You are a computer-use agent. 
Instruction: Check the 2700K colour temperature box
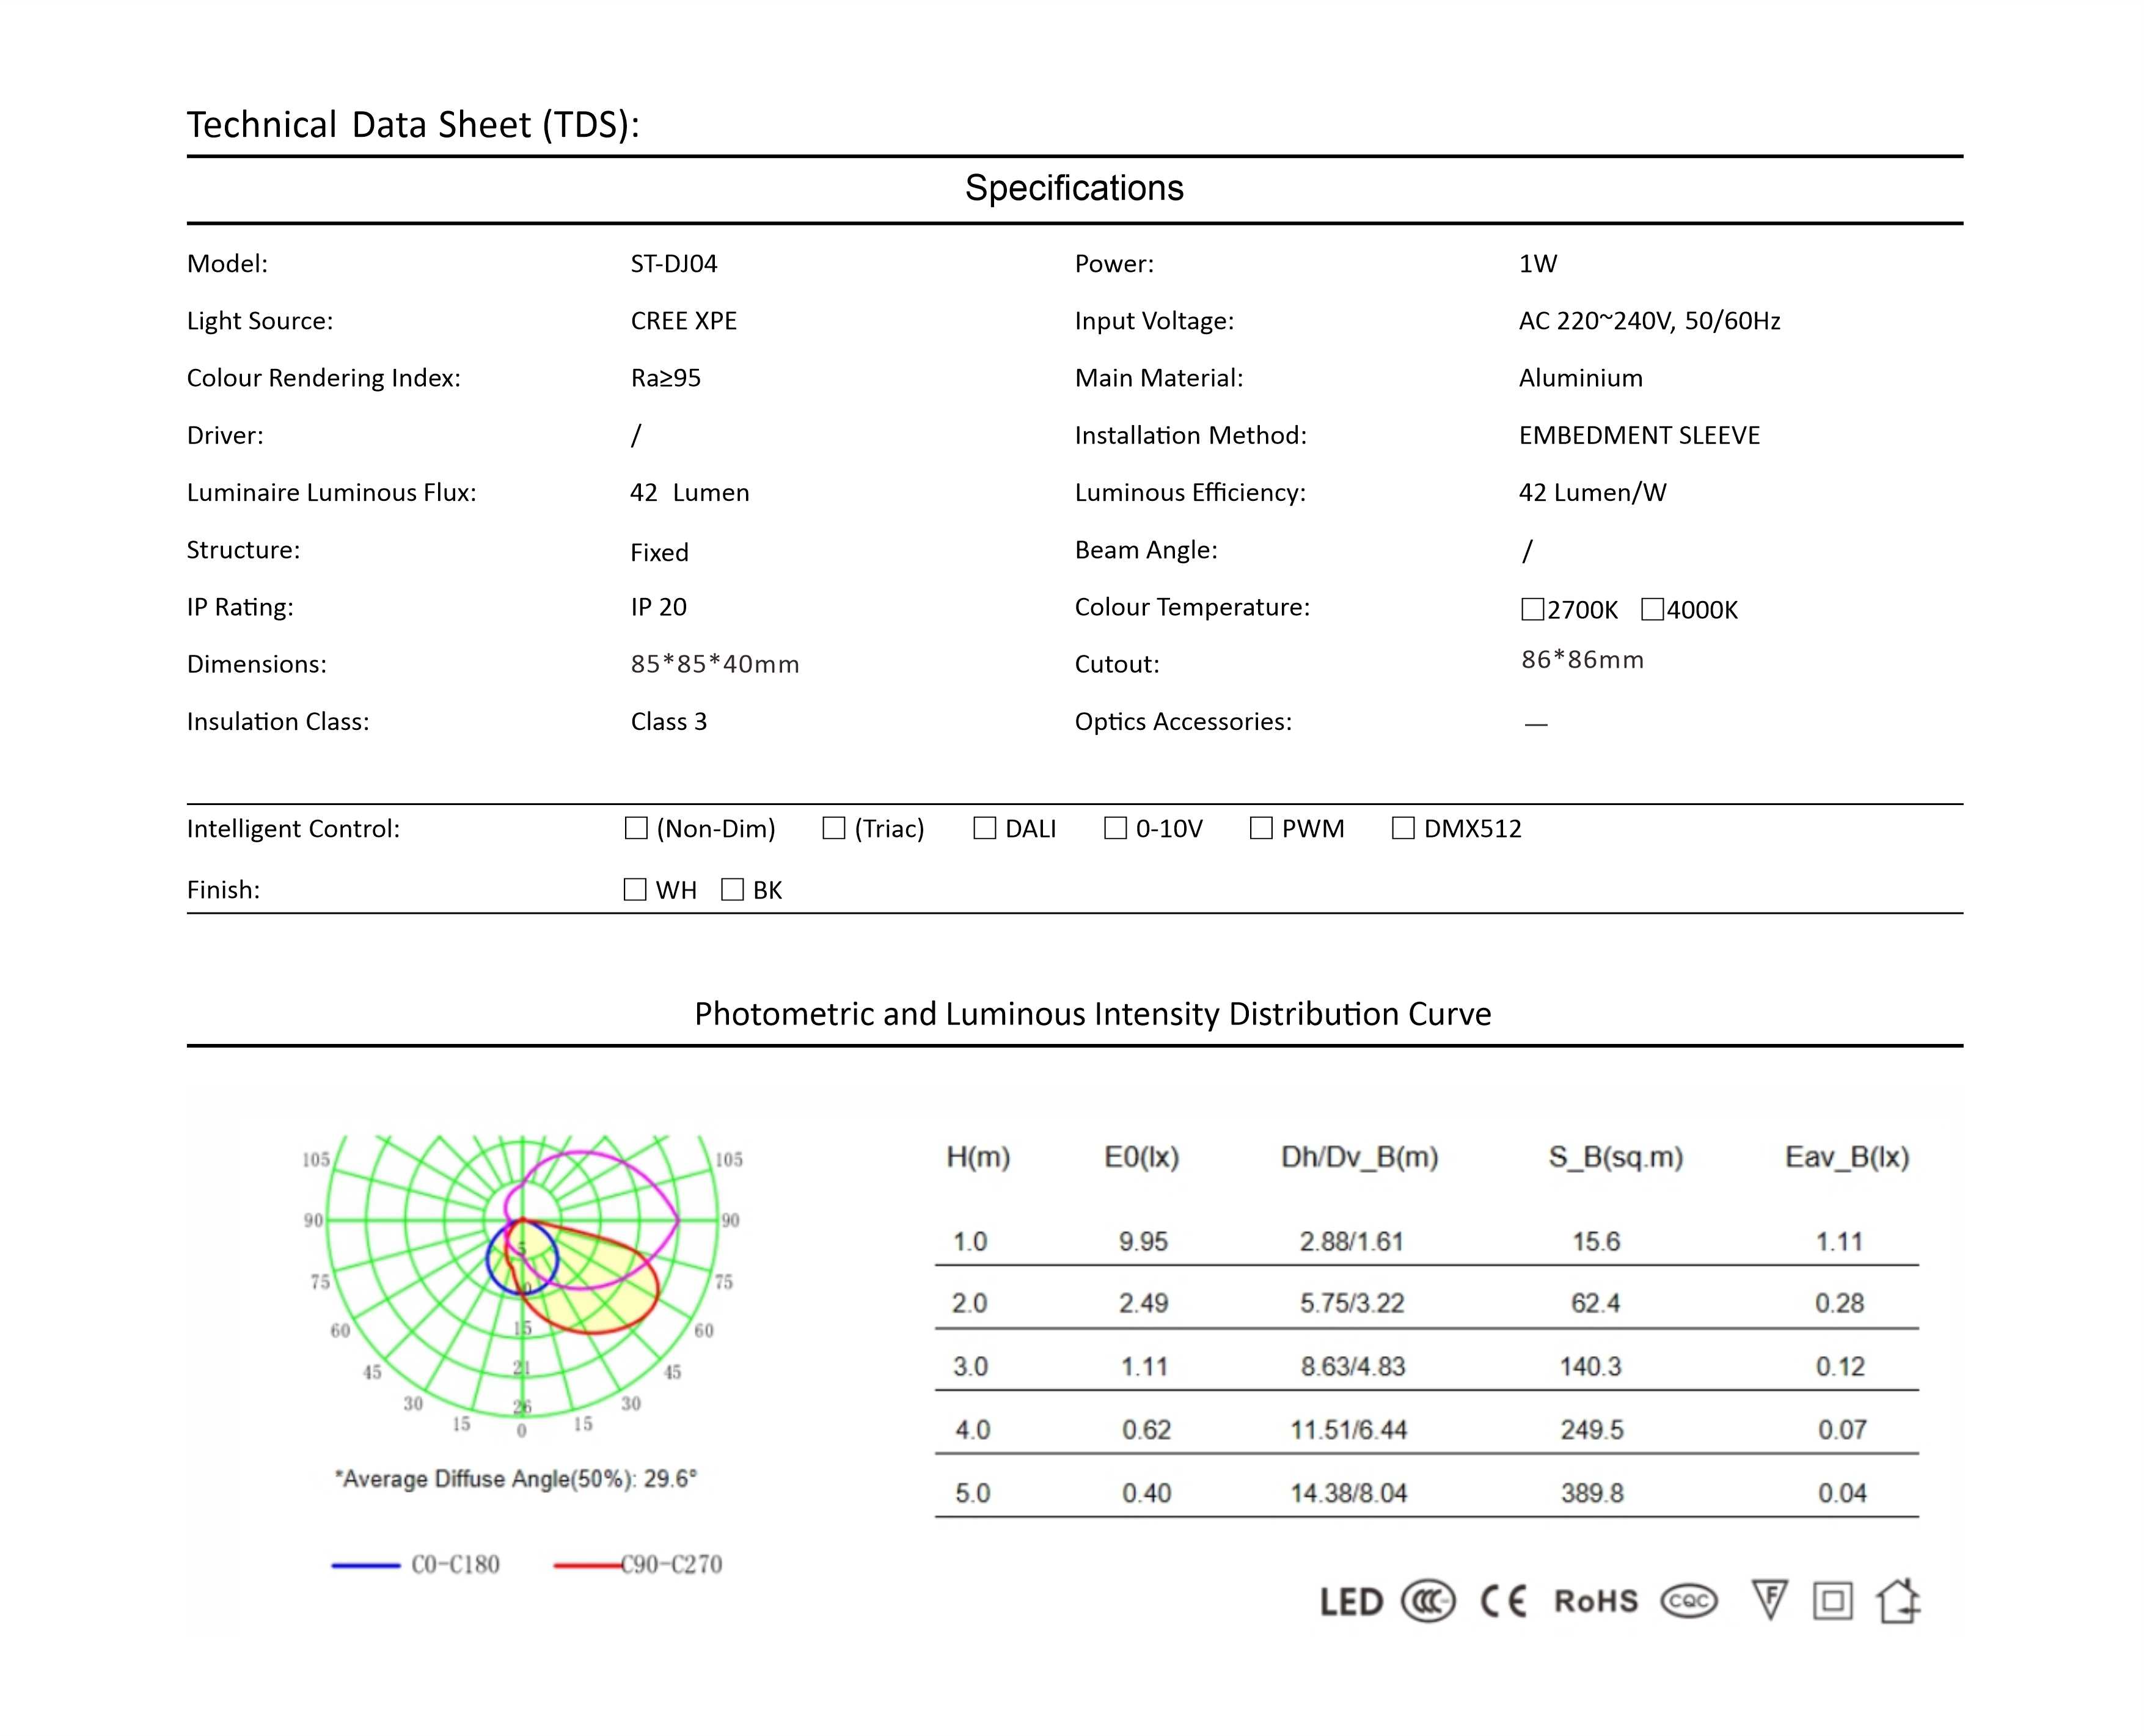(1532, 610)
